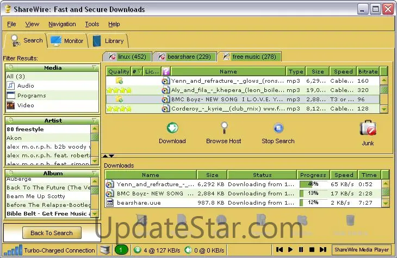Sort downloads by Status column header

click(262, 175)
